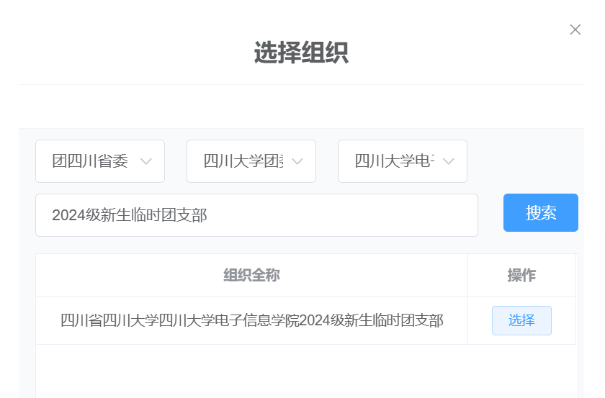Close the 选择组织 dialog
Image resolution: width=605 pixels, height=398 pixels.
coord(575,30)
